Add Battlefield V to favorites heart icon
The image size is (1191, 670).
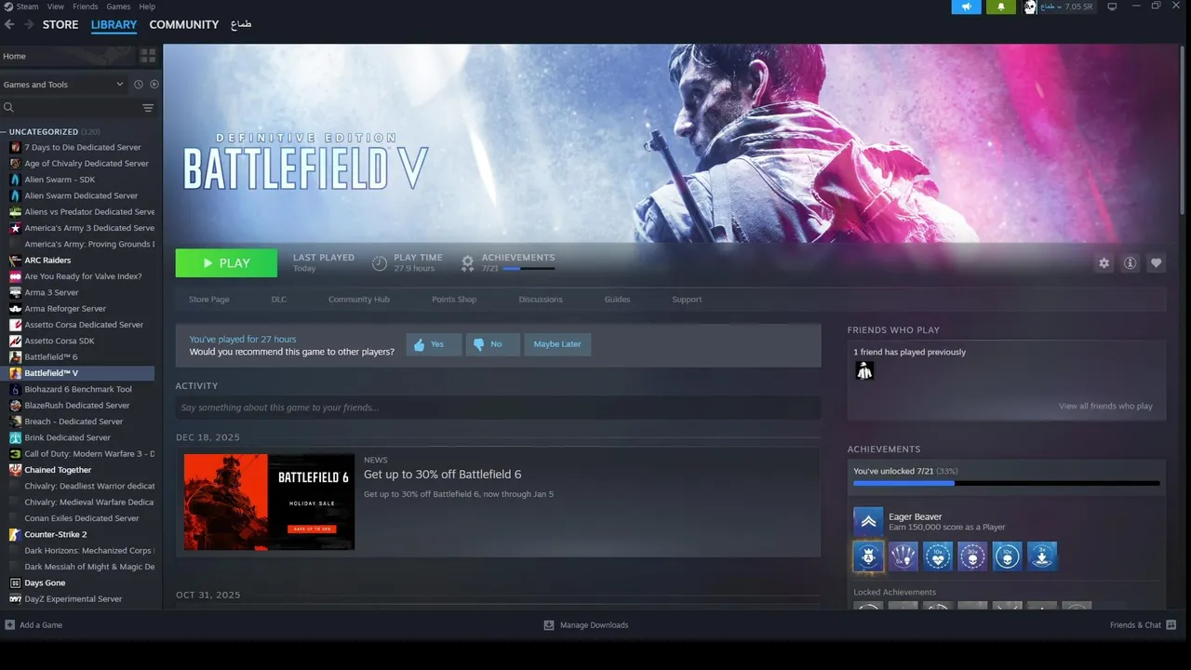point(1156,263)
